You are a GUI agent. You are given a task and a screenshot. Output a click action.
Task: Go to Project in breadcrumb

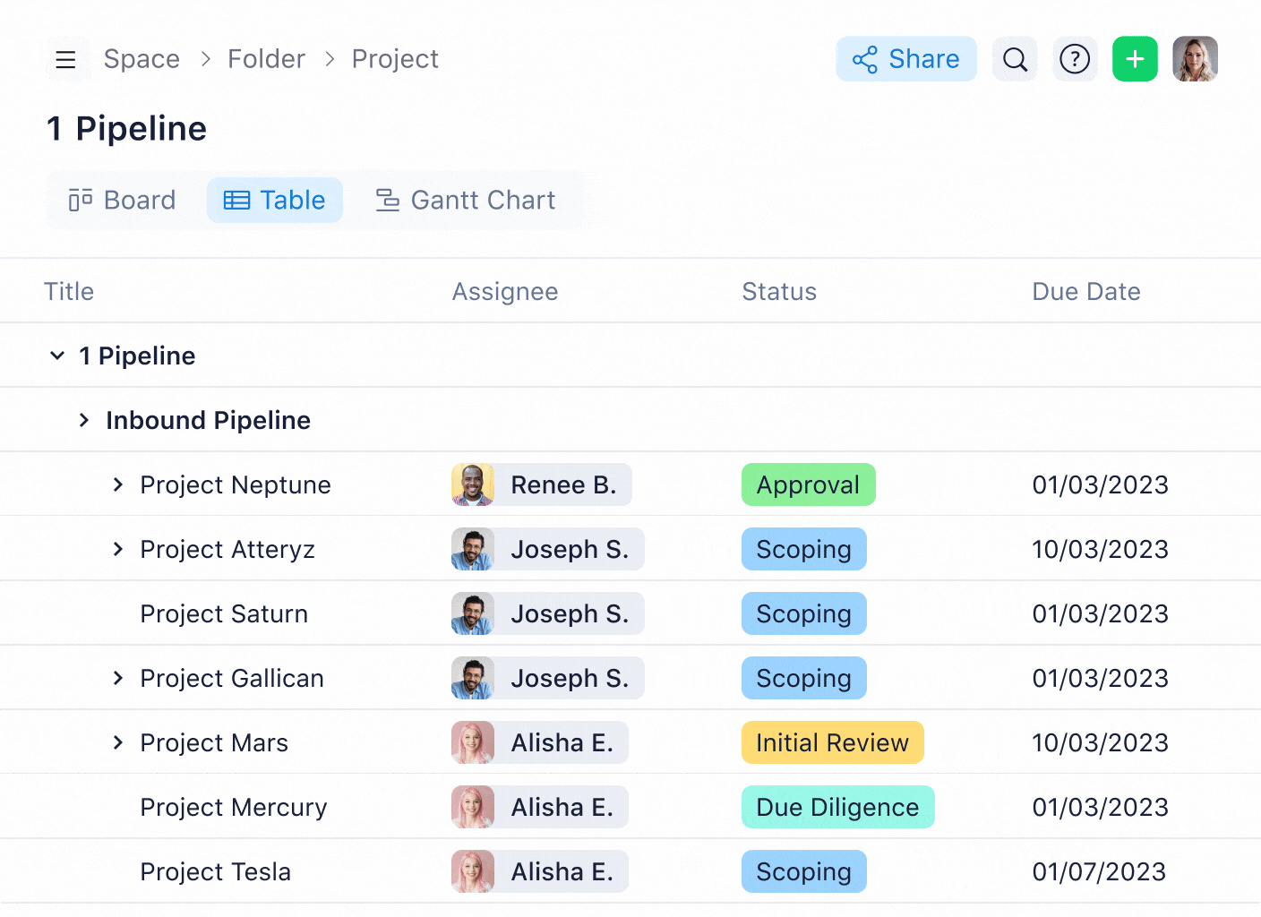tap(395, 59)
